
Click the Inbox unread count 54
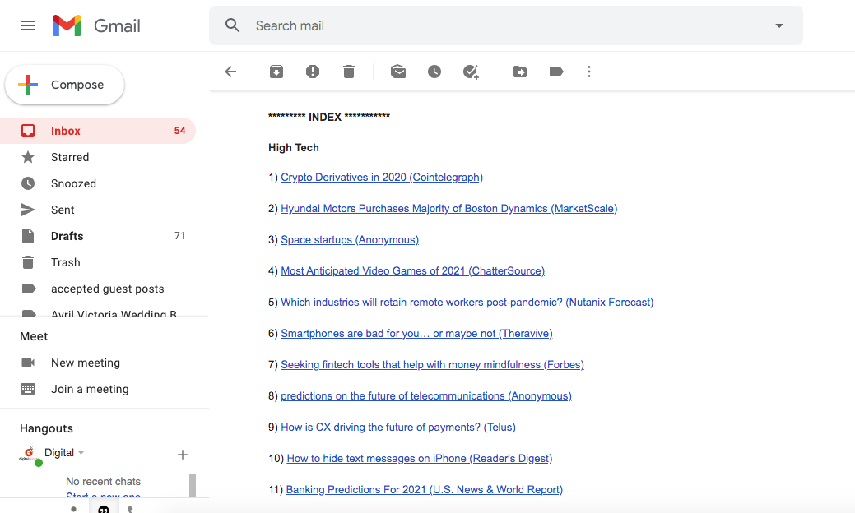[179, 131]
